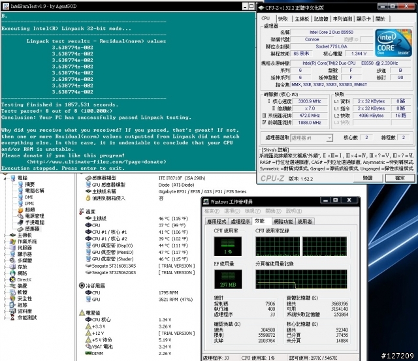
Task: Open the 檔案(F) menu in Task Manager
Action: tap(212, 211)
